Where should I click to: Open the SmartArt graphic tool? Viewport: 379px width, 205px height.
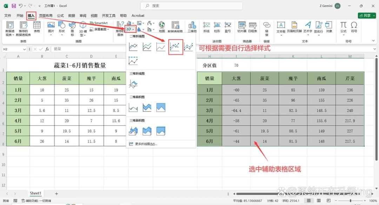99,23
